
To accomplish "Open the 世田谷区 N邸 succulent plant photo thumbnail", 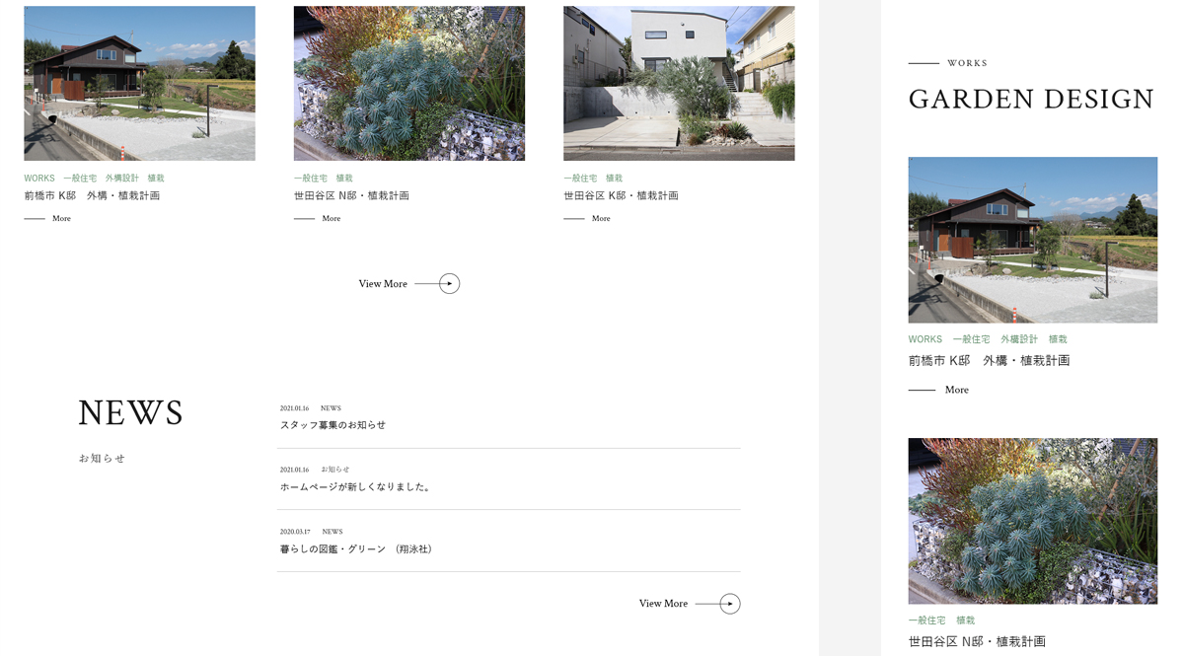I will pos(409,83).
